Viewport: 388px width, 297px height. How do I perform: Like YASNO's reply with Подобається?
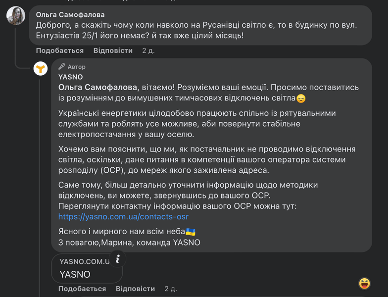coord(82,289)
